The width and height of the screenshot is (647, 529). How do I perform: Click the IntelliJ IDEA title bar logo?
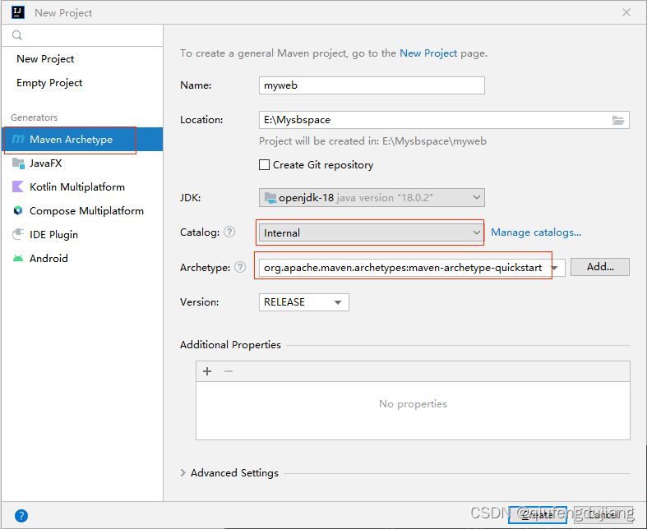(x=18, y=12)
